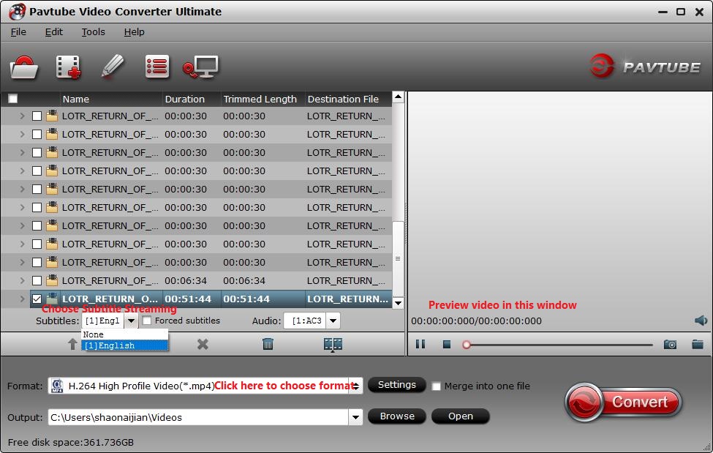Open the Audio track dropdown arrow
This screenshot has height=453, width=713.
(x=333, y=321)
